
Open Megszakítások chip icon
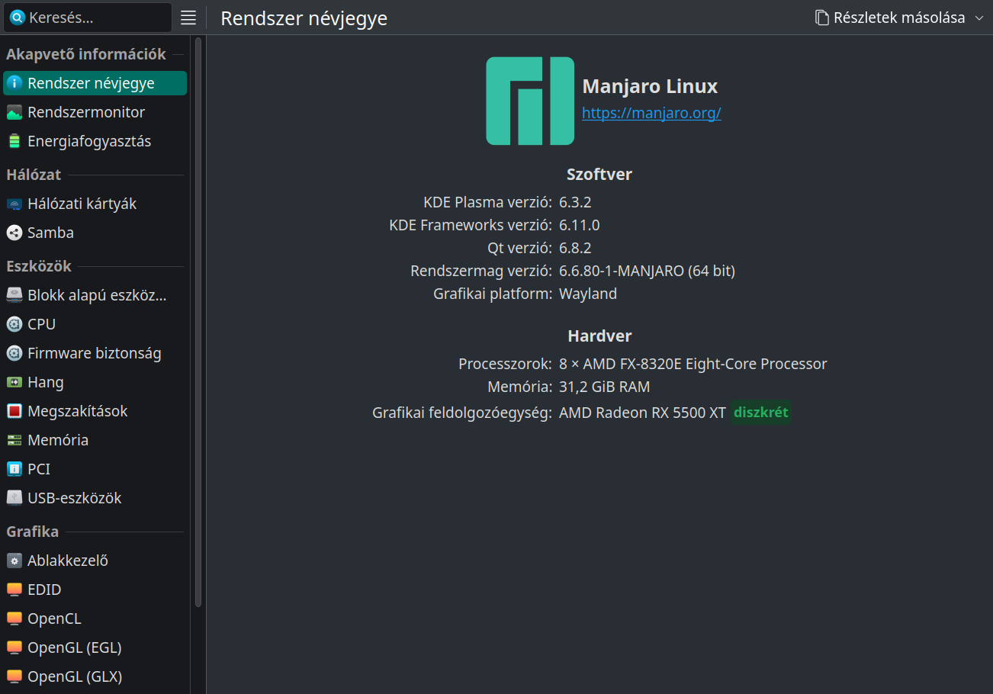tap(14, 411)
